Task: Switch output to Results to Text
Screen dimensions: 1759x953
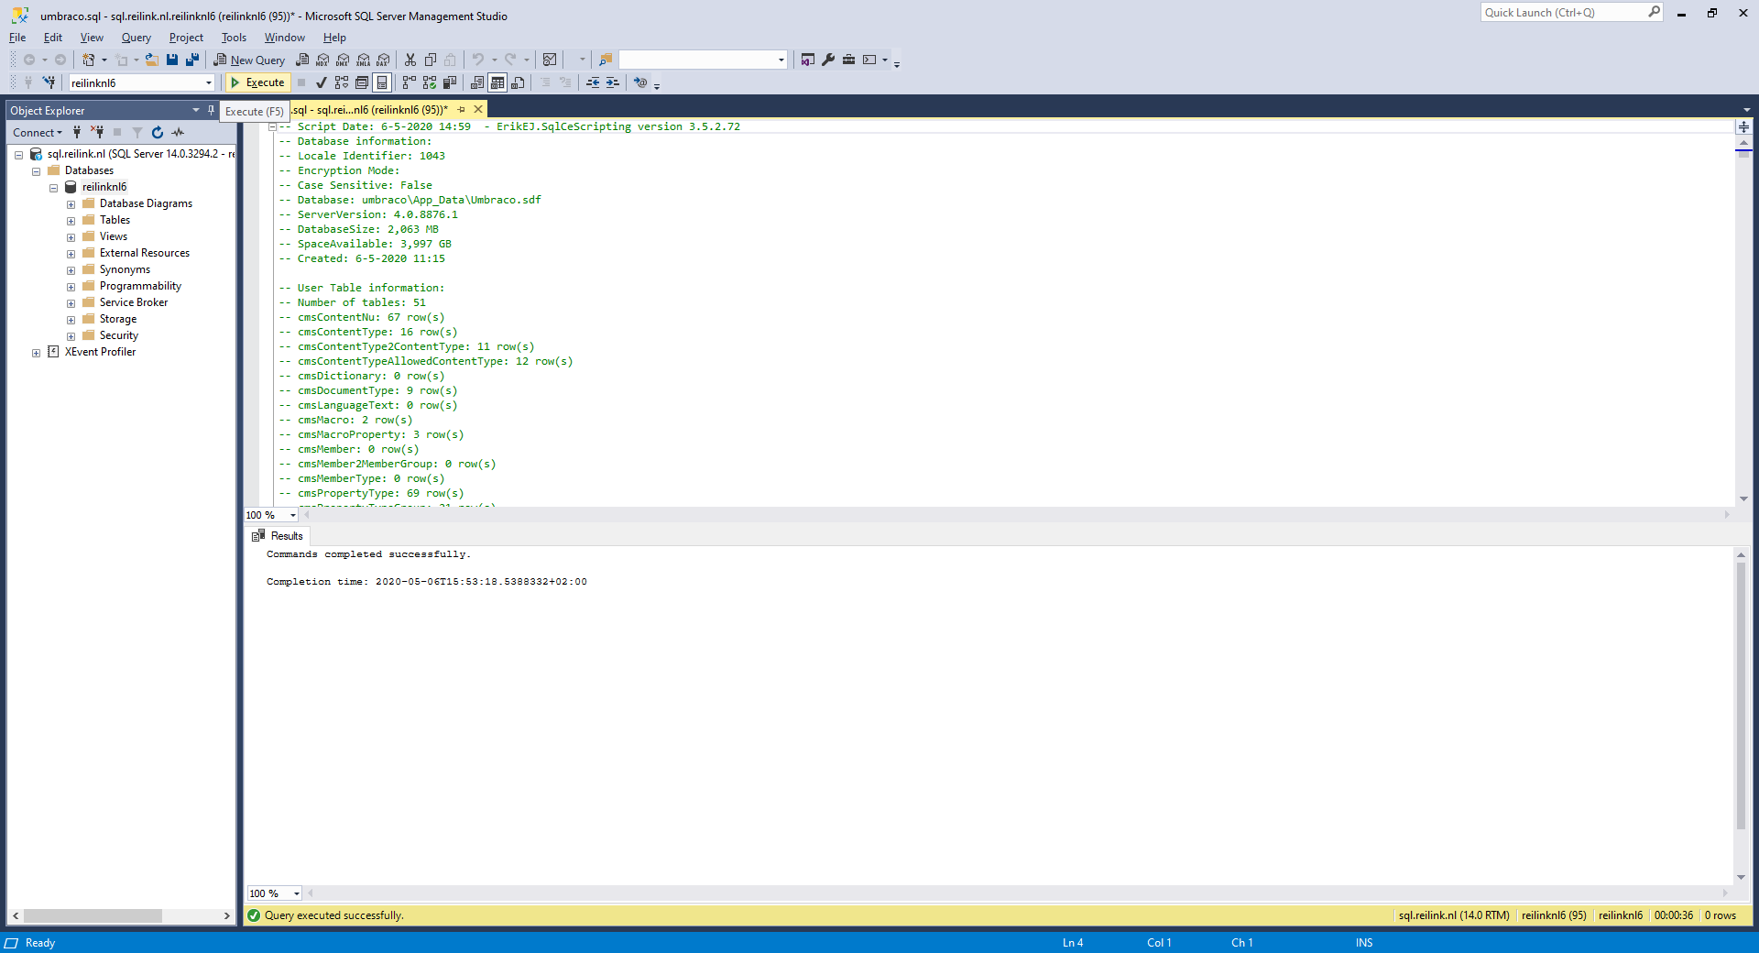Action: 477,82
